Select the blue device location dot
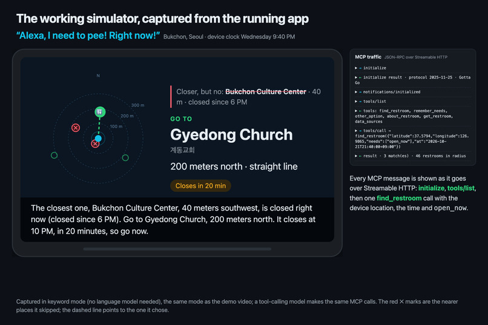This screenshot has height=325, width=488. coord(98,139)
